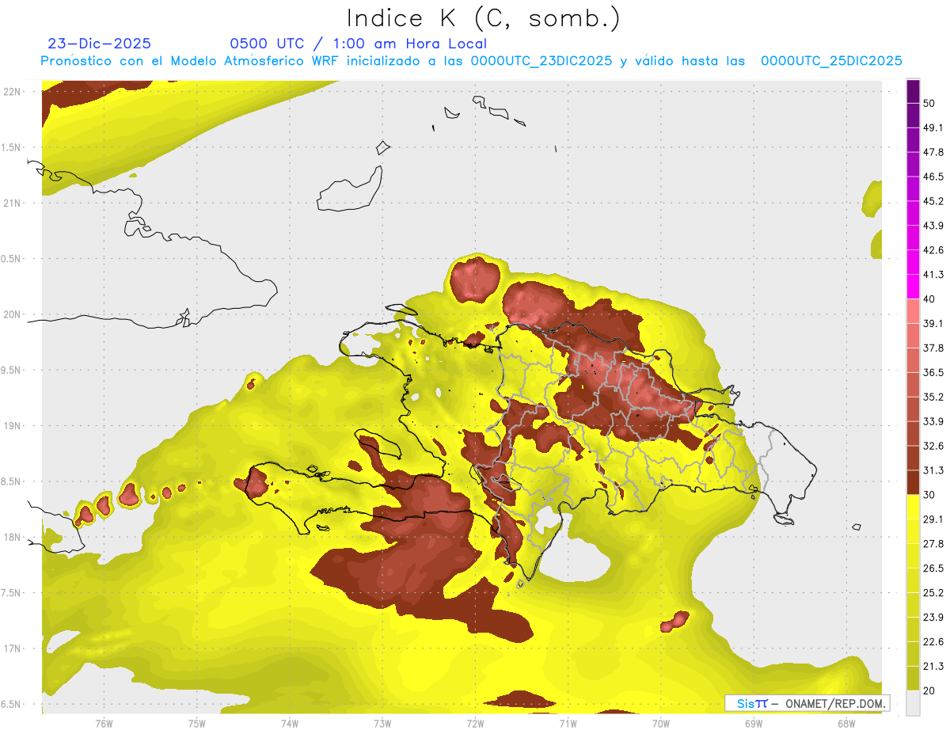Select the magenta swatch between 40 and 41.3

(913, 287)
